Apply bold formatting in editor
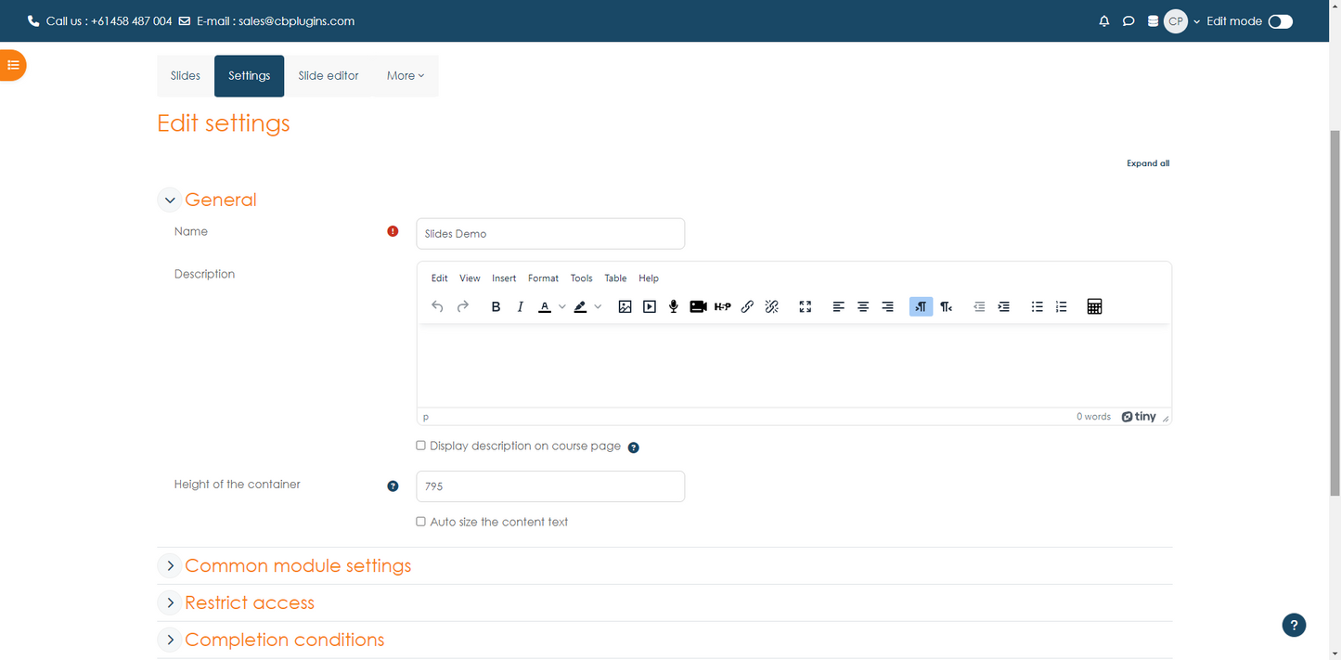Image resolution: width=1341 pixels, height=660 pixels. pyautogui.click(x=496, y=307)
